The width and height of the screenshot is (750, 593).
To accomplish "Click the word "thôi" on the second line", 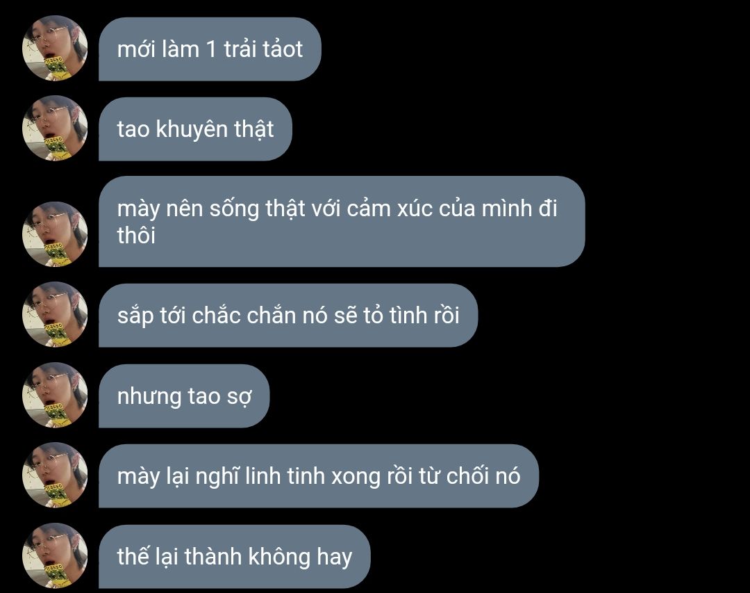I will 136,236.
